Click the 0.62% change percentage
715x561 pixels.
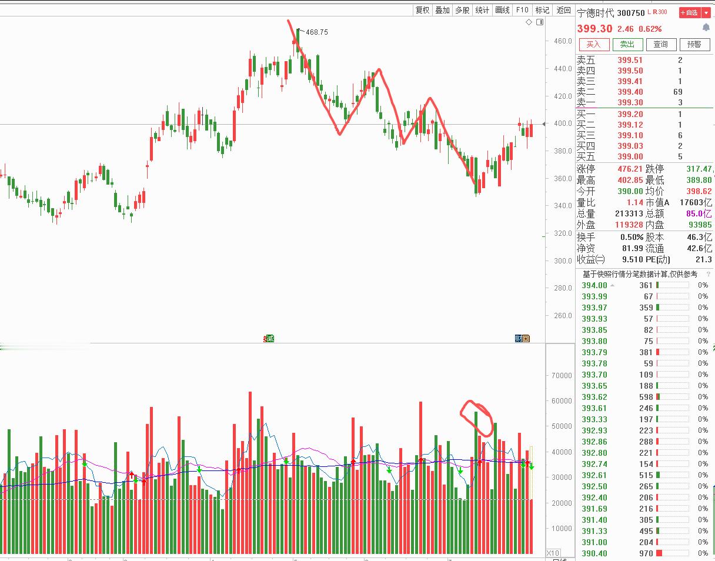point(650,29)
